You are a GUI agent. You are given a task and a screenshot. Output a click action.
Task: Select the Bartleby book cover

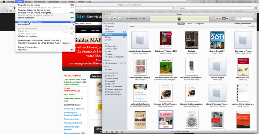[192, 40]
